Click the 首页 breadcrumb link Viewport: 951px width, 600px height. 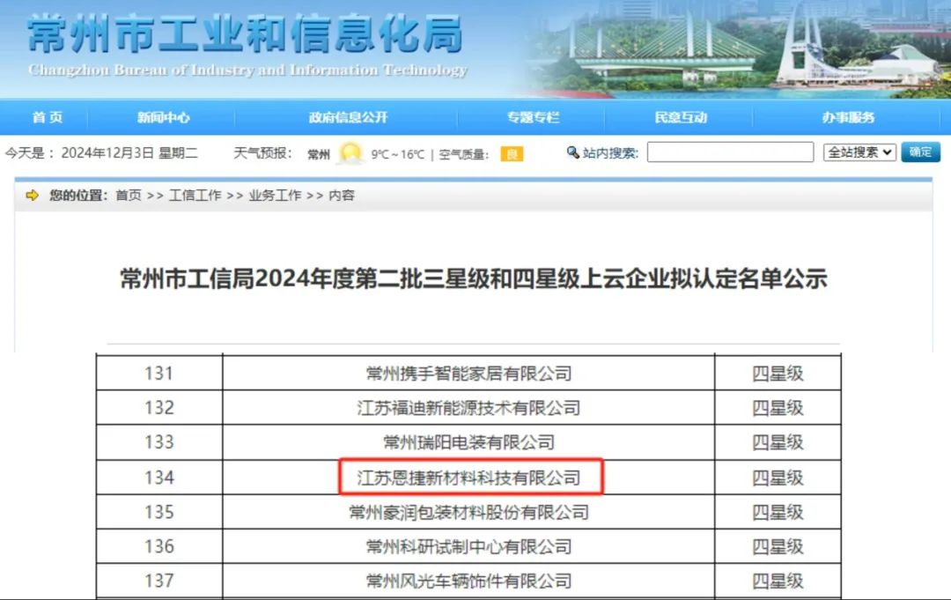(129, 196)
